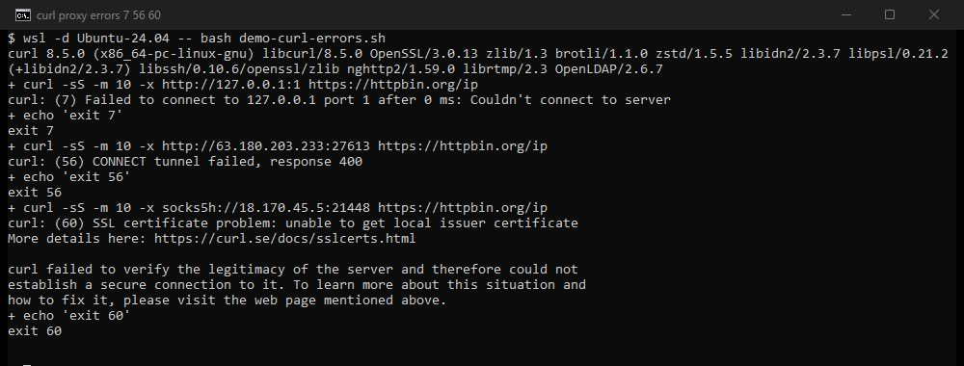Click the '(+libidn2/2.3.7) libssh/0.10.6' line

(x=335, y=68)
